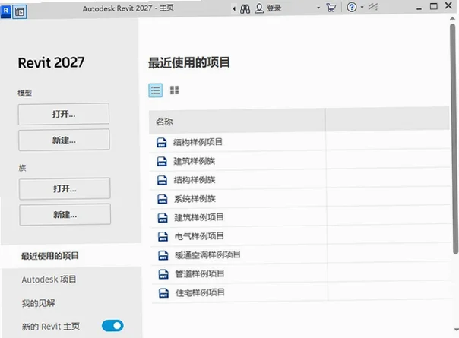The width and height of the screenshot is (459, 338).
Task: Expand the dropdown arrow next to 登录
Action: click(x=318, y=8)
